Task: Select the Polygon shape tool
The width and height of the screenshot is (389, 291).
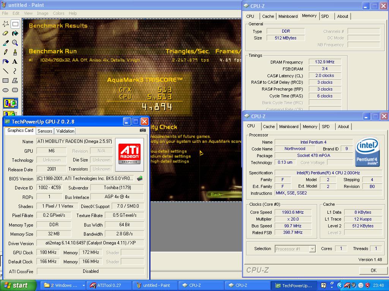Action: click(15, 80)
